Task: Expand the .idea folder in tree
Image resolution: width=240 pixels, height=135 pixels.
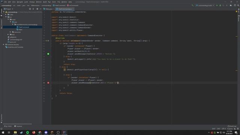Action: click(x=6, y=15)
